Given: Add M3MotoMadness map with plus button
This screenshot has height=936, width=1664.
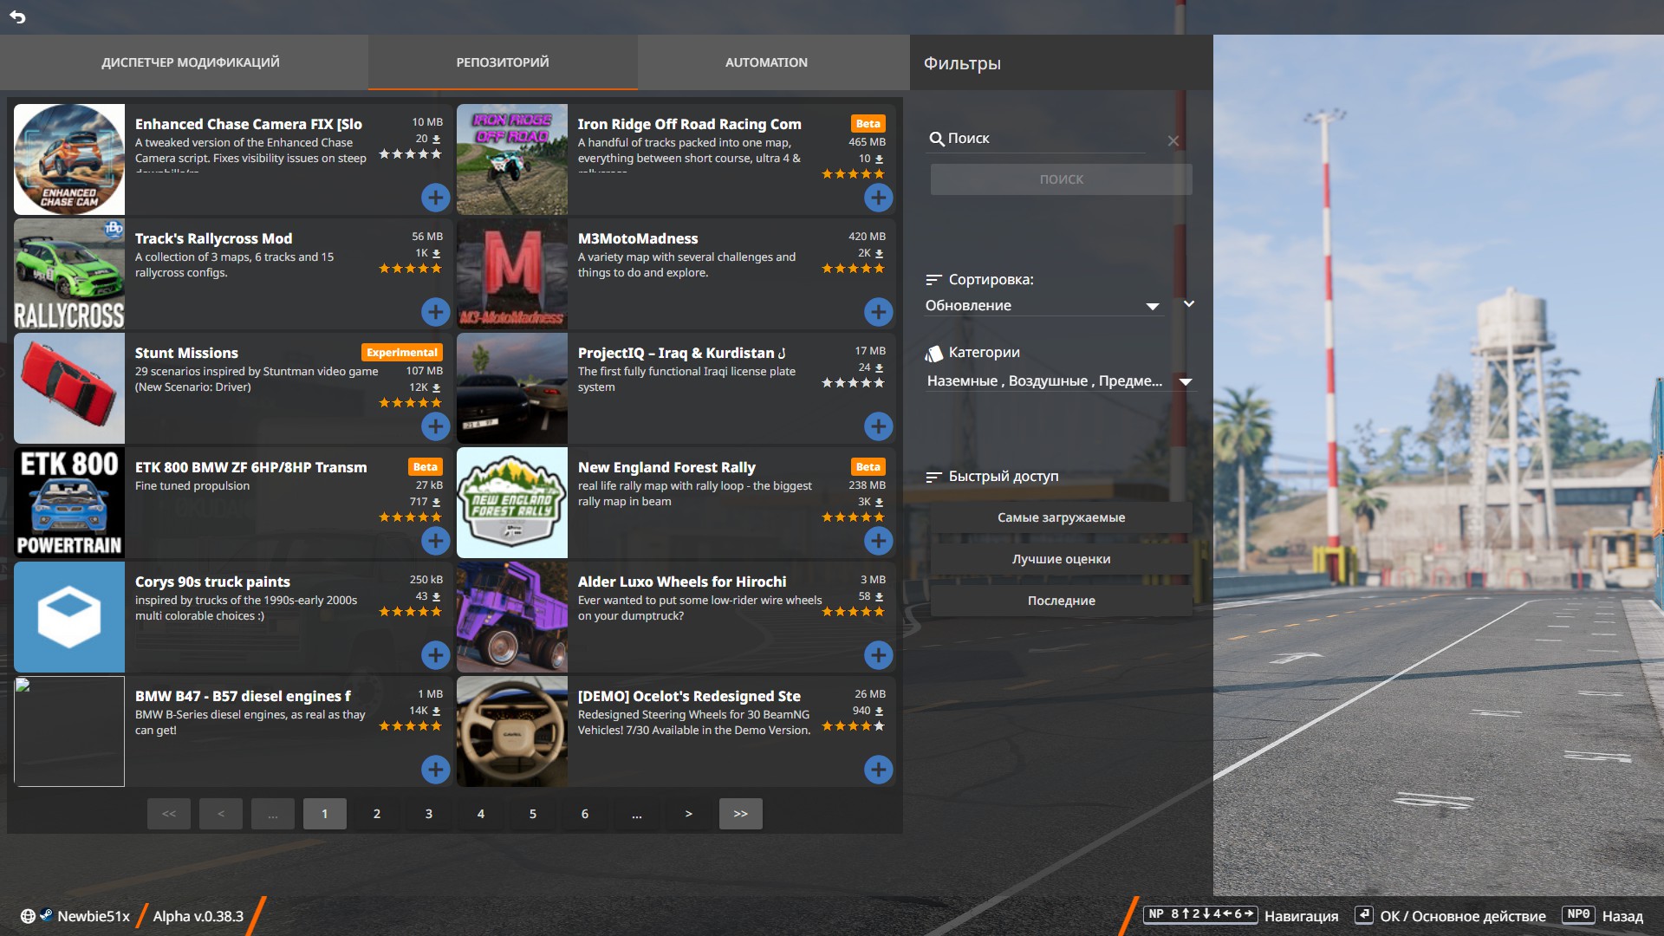Looking at the screenshot, I should click(878, 312).
